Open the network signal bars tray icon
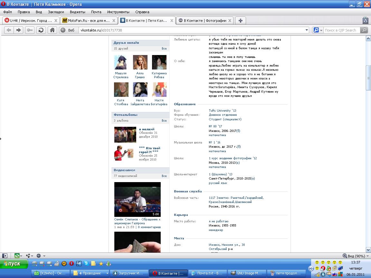371x278 pixels. coord(317,274)
